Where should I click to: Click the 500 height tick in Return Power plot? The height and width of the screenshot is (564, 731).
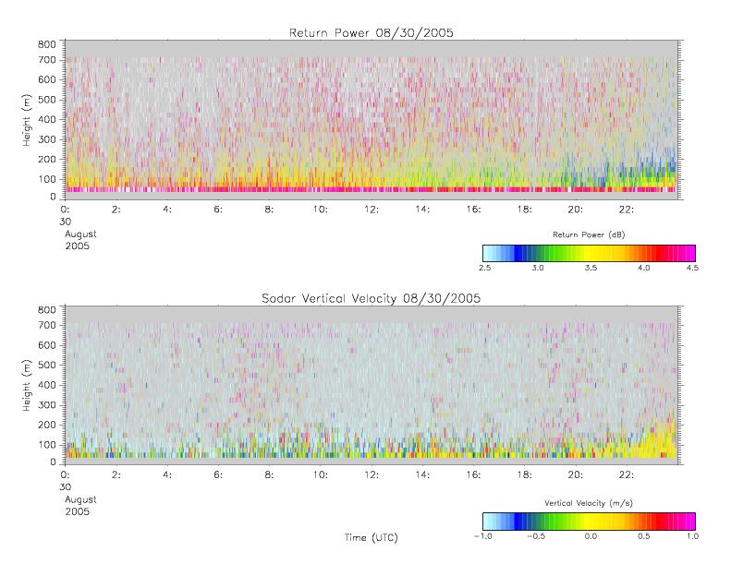point(46,100)
